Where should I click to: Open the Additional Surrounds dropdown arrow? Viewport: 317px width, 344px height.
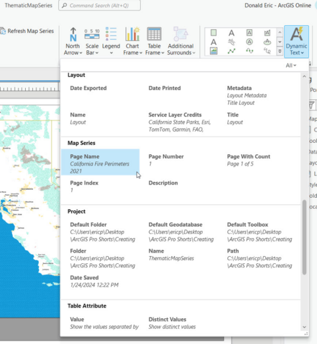point(194,53)
